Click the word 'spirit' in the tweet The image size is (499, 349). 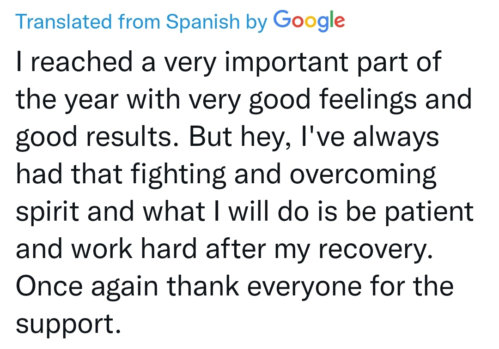click(48, 212)
